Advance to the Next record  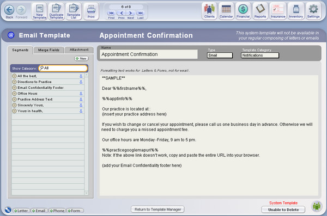pos(131,13)
